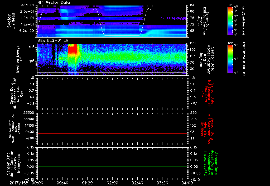Select the "9400" tick label
This screenshot has height=186, width=270.
[30, 132]
